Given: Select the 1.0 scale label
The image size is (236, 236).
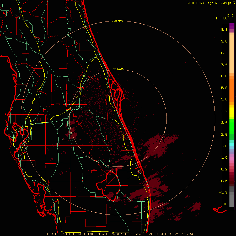Looking at the screenshot, I should (224, 158).
